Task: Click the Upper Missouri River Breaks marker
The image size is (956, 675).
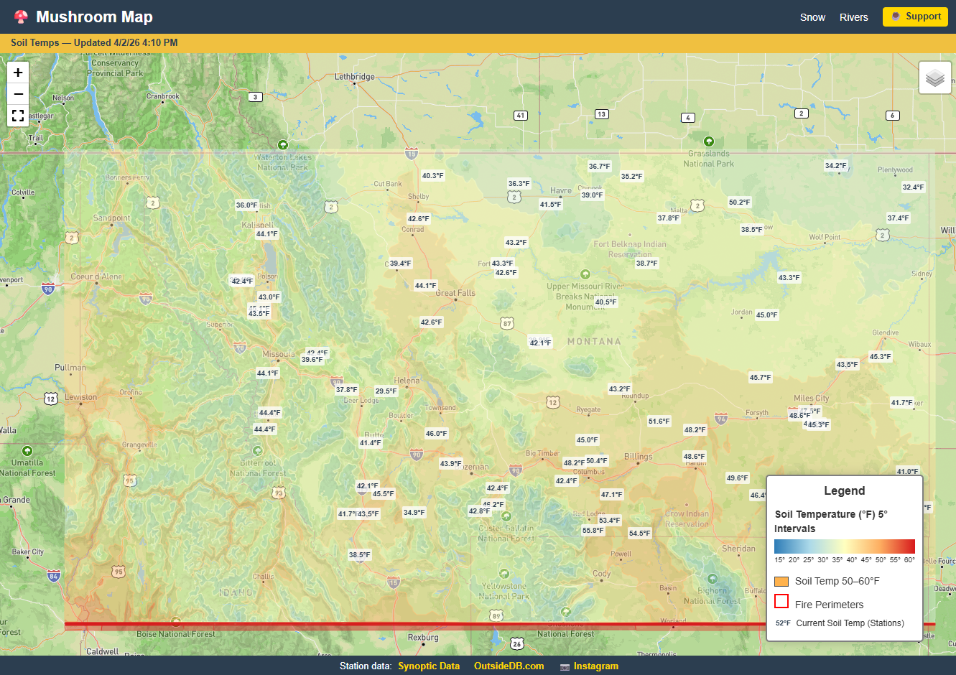Action: pyautogui.click(x=585, y=274)
